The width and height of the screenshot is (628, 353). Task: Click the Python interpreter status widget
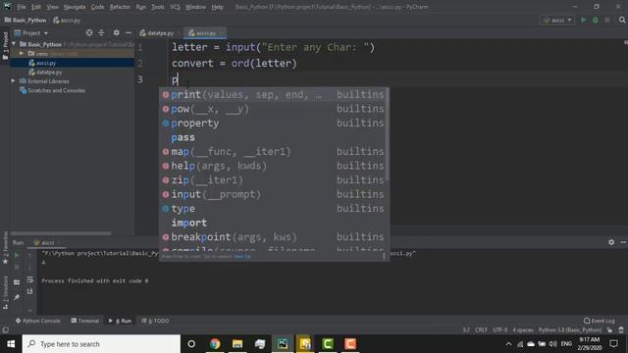click(569, 330)
